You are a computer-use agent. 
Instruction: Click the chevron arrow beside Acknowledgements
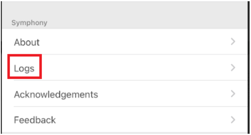point(233,93)
